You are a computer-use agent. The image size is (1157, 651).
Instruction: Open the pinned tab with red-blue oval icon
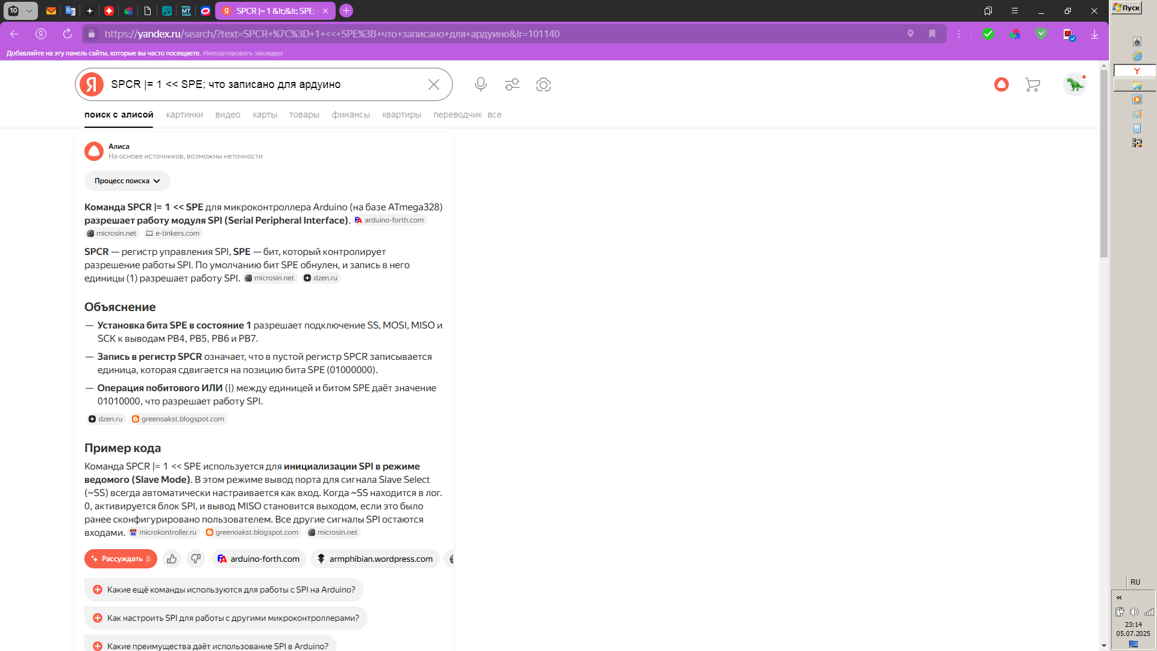pos(205,11)
